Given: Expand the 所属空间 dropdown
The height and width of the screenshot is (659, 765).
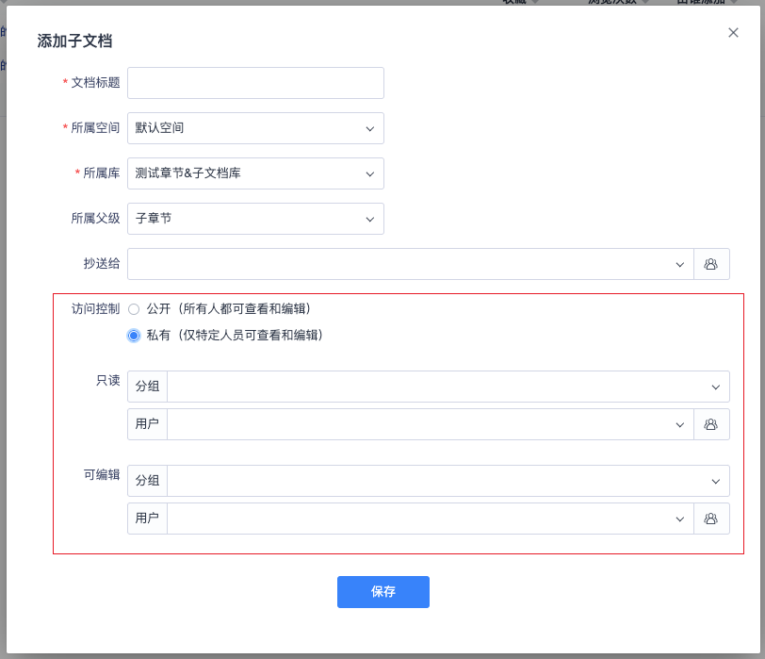Looking at the screenshot, I should (x=255, y=128).
